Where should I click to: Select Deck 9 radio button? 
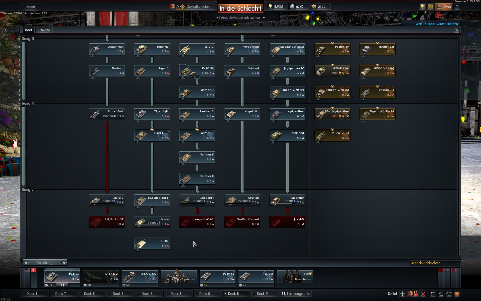(x=254, y=294)
